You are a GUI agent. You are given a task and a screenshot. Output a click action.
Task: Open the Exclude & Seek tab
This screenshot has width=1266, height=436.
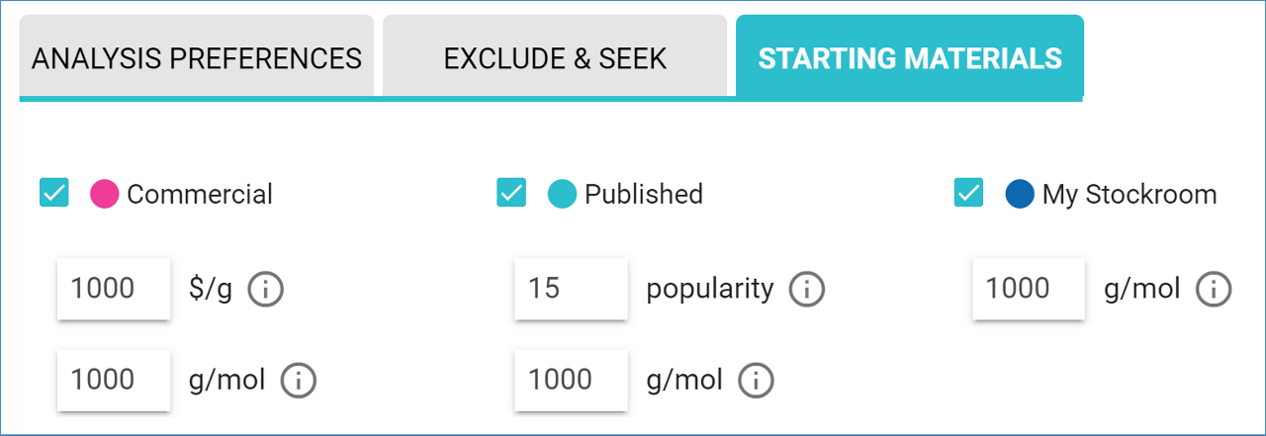coord(555,56)
